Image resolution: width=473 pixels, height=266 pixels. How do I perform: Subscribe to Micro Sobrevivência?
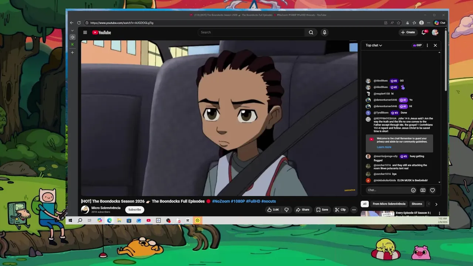click(135, 209)
